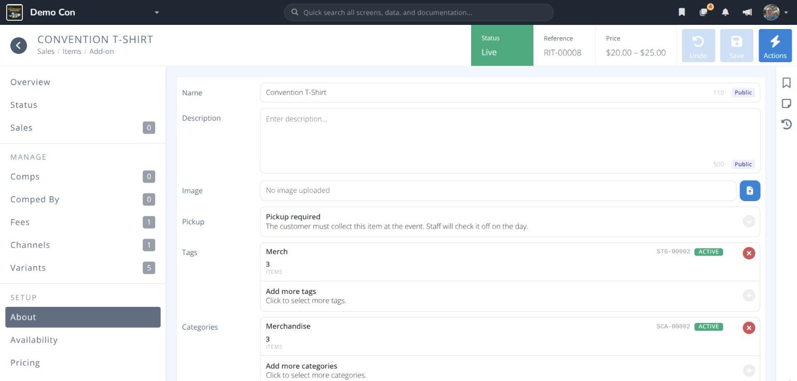Open the notifications bell
797x381 pixels.
tap(725, 12)
